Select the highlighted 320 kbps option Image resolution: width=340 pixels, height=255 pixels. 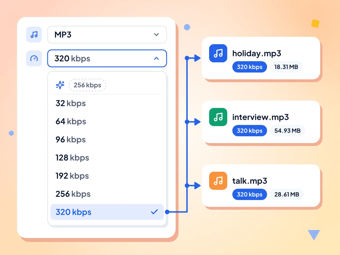[107, 212]
